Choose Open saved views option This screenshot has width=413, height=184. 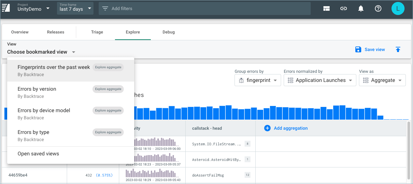tap(38, 154)
